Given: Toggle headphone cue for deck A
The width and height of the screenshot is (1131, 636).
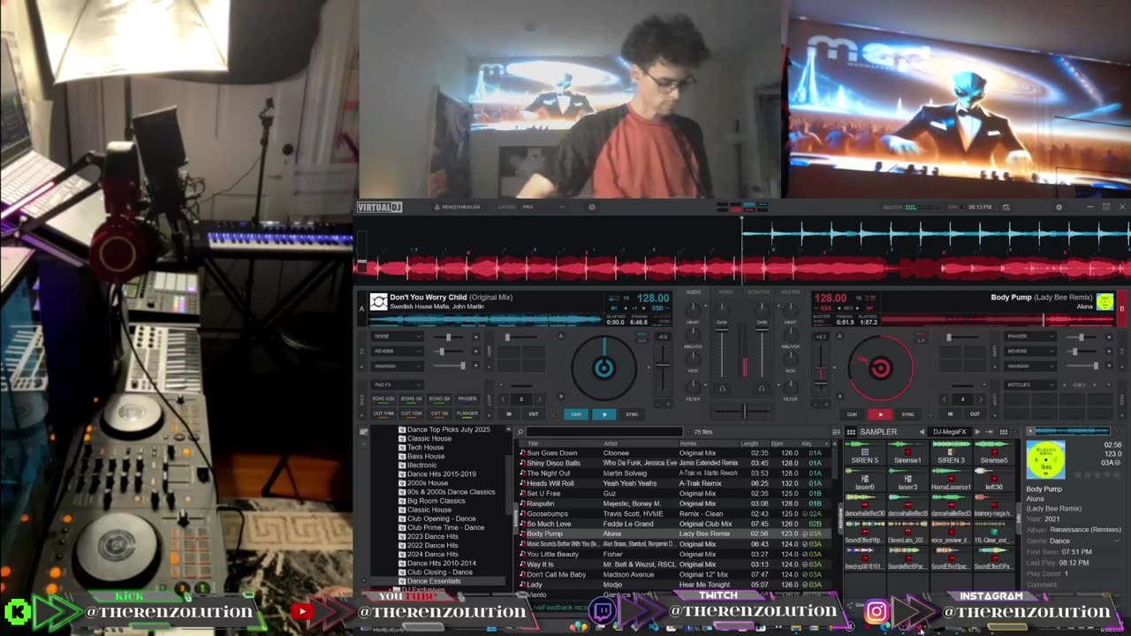Looking at the screenshot, I should (x=722, y=389).
